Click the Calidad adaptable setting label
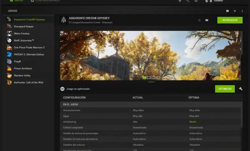The image size is (250, 151). (73, 128)
